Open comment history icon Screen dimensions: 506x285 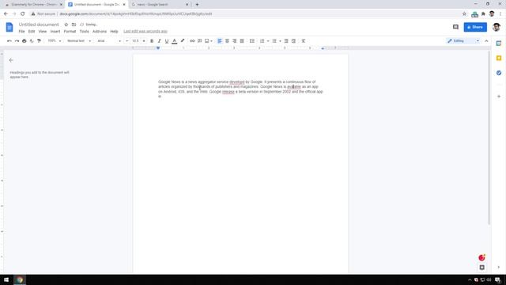[455, 27]
